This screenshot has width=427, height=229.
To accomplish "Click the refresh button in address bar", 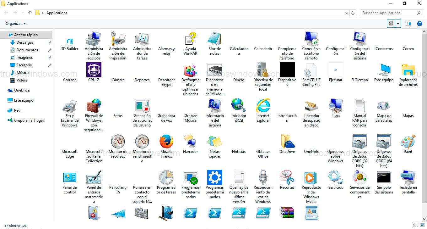I will 353,13.
